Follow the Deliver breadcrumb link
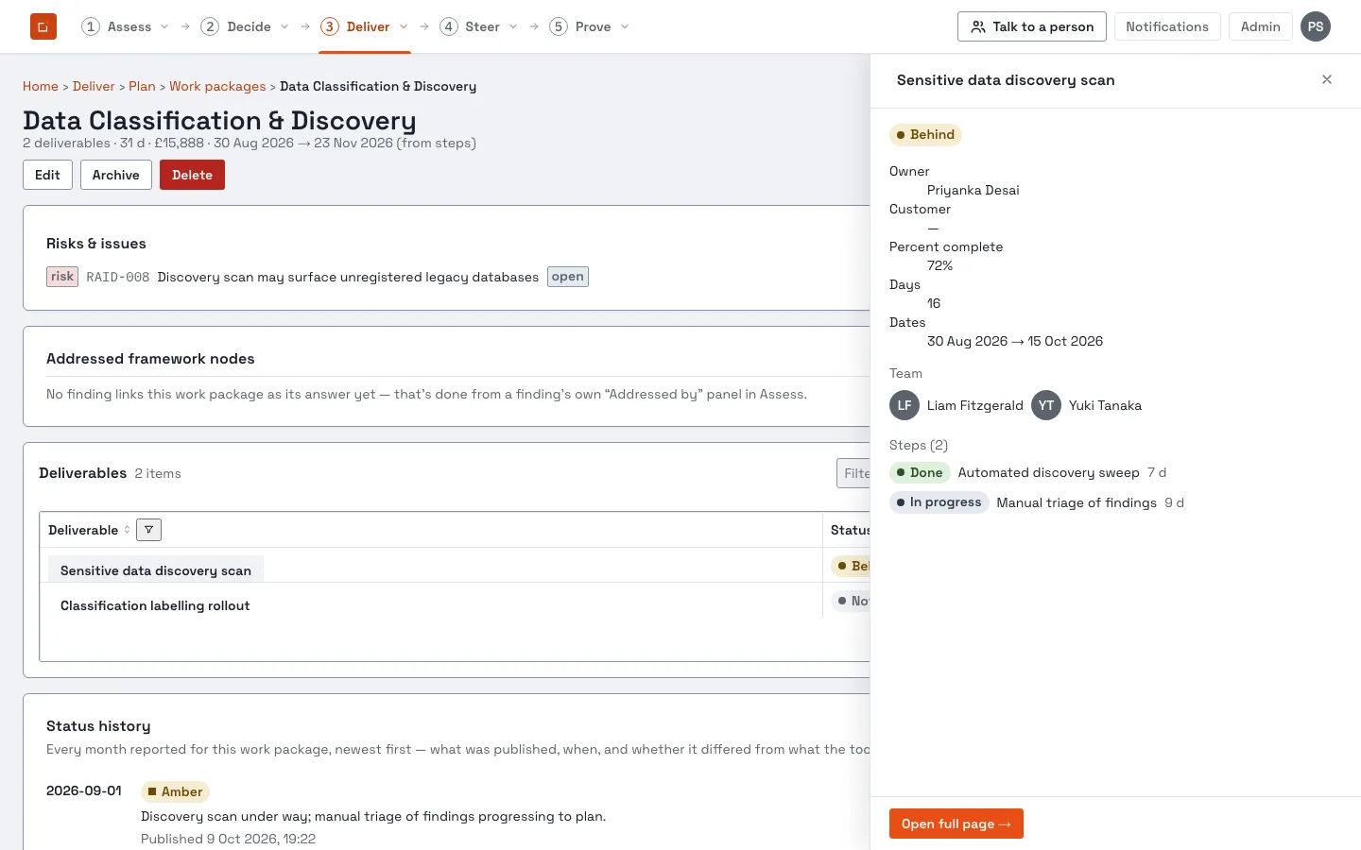 [94, 86]
